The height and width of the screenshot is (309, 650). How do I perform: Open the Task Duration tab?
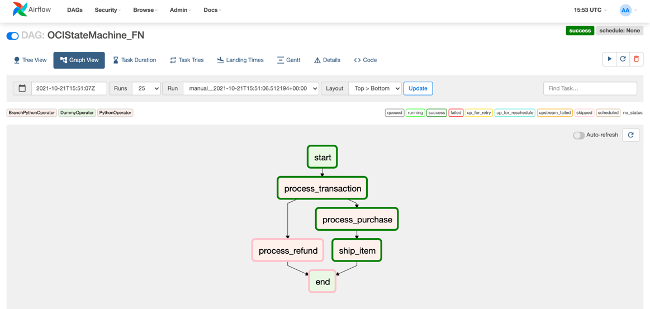[x=135, y=60]
